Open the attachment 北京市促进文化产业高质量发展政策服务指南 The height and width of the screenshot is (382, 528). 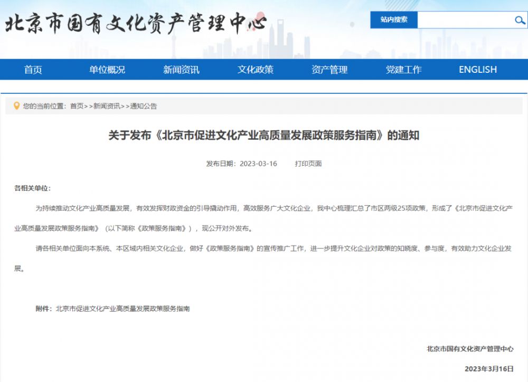(x=122, y=309)
